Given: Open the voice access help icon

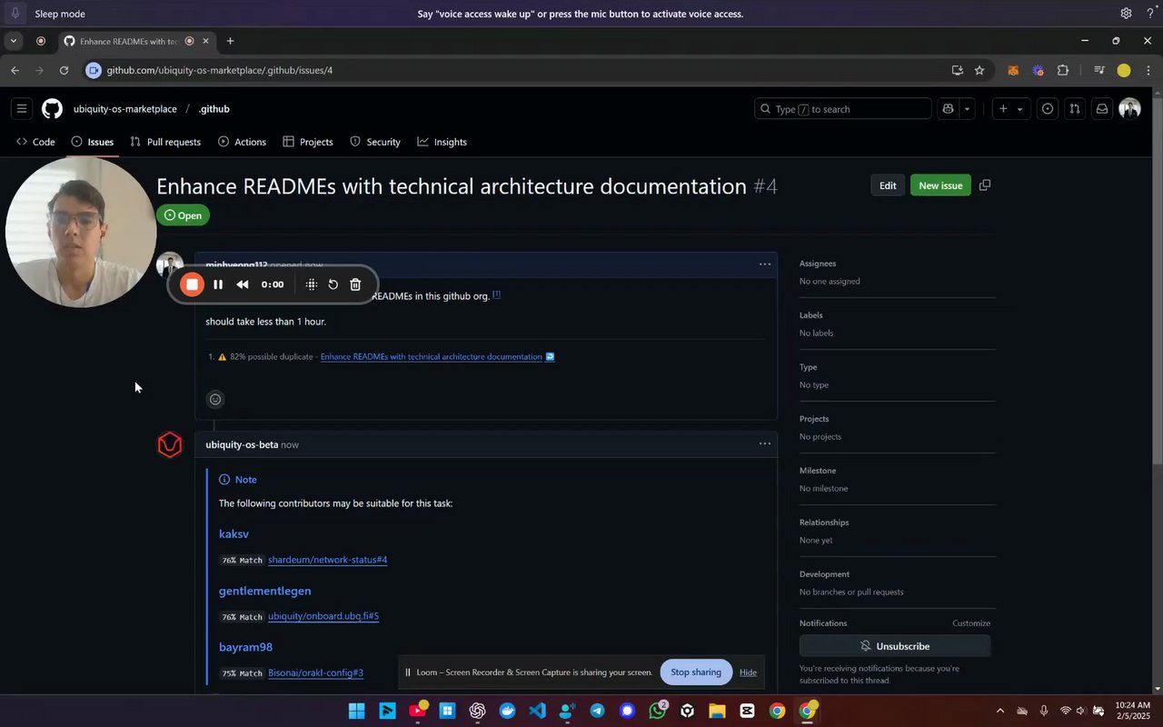Looking at the screenshot, I should click(x=1150, y=14).
